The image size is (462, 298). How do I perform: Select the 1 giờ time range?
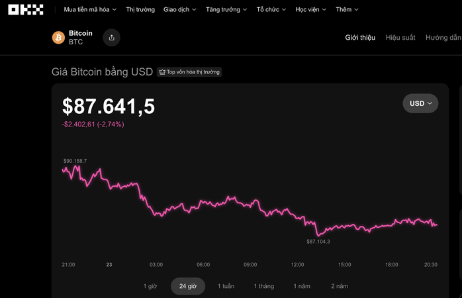[x=151, y=286]
